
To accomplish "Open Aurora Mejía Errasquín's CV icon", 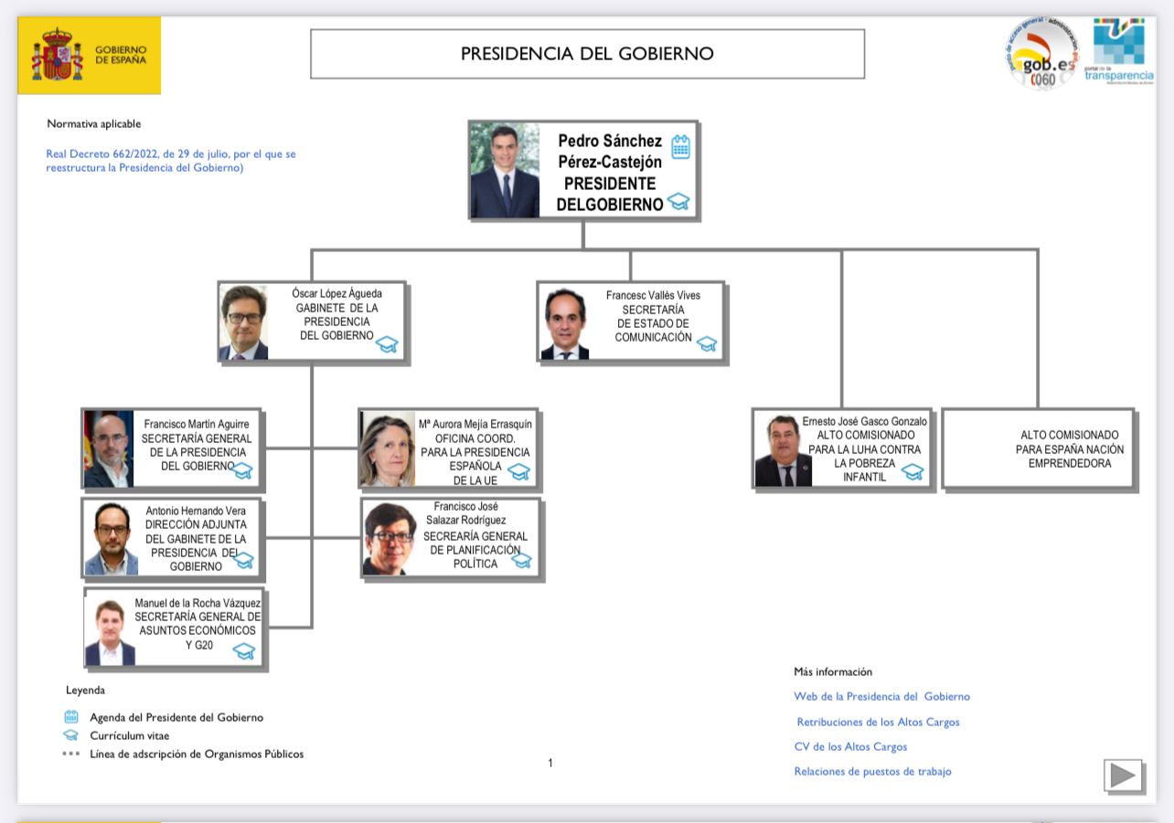I will point(518,471).
